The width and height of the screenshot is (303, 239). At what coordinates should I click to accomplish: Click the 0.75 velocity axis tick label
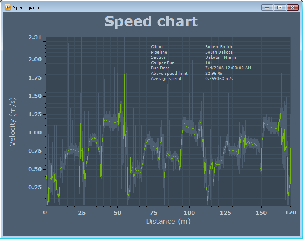(35, 151)
